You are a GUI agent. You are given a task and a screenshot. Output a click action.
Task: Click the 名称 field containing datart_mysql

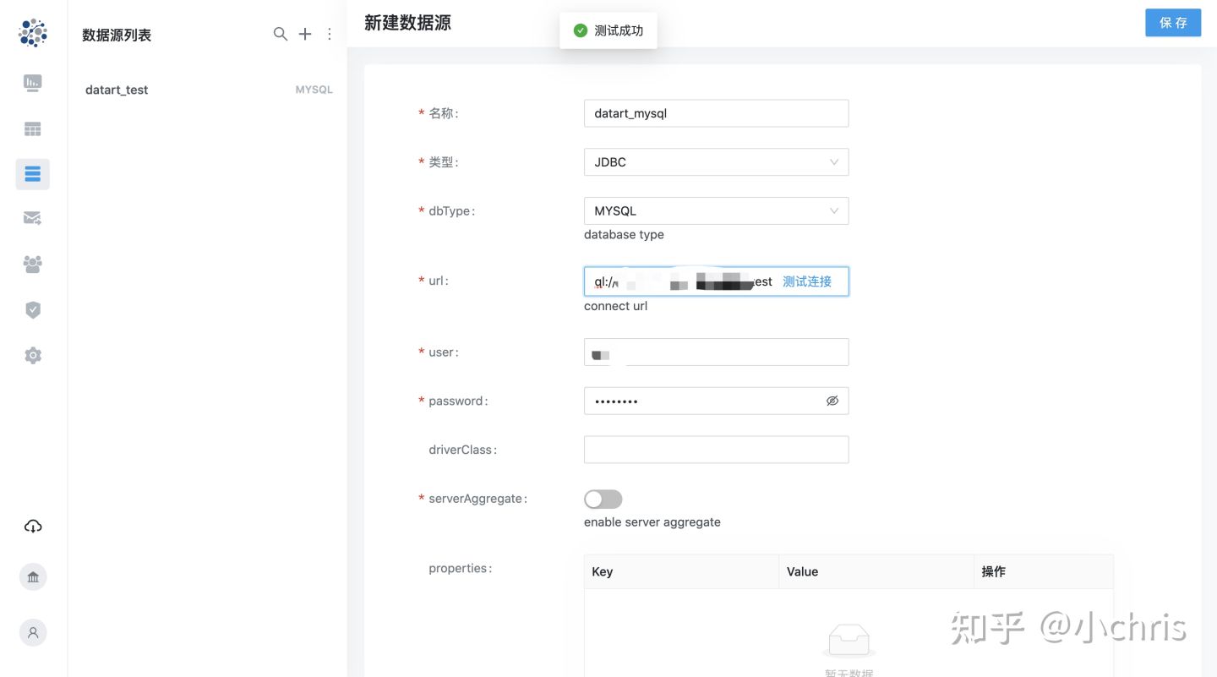pos(716,113)
